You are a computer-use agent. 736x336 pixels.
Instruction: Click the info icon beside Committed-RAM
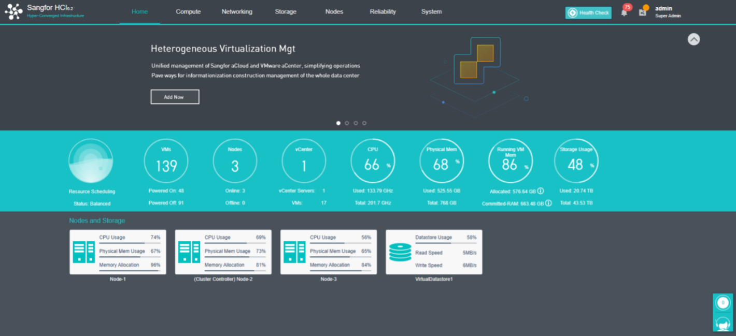(x=548, y=203)
